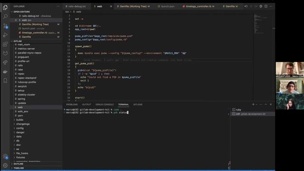Image resolution: width=304 pixels, height=171 pixels.
Task: Open the Accounts menu icon
Action: point(5,156)
